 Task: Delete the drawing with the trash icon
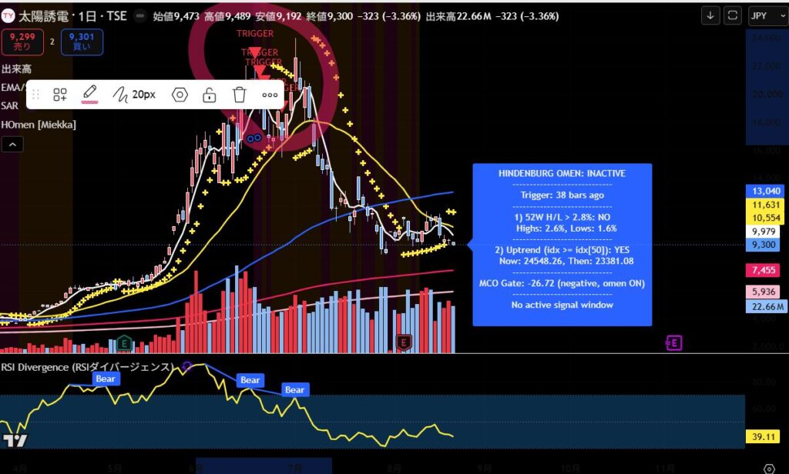[240, 95]
